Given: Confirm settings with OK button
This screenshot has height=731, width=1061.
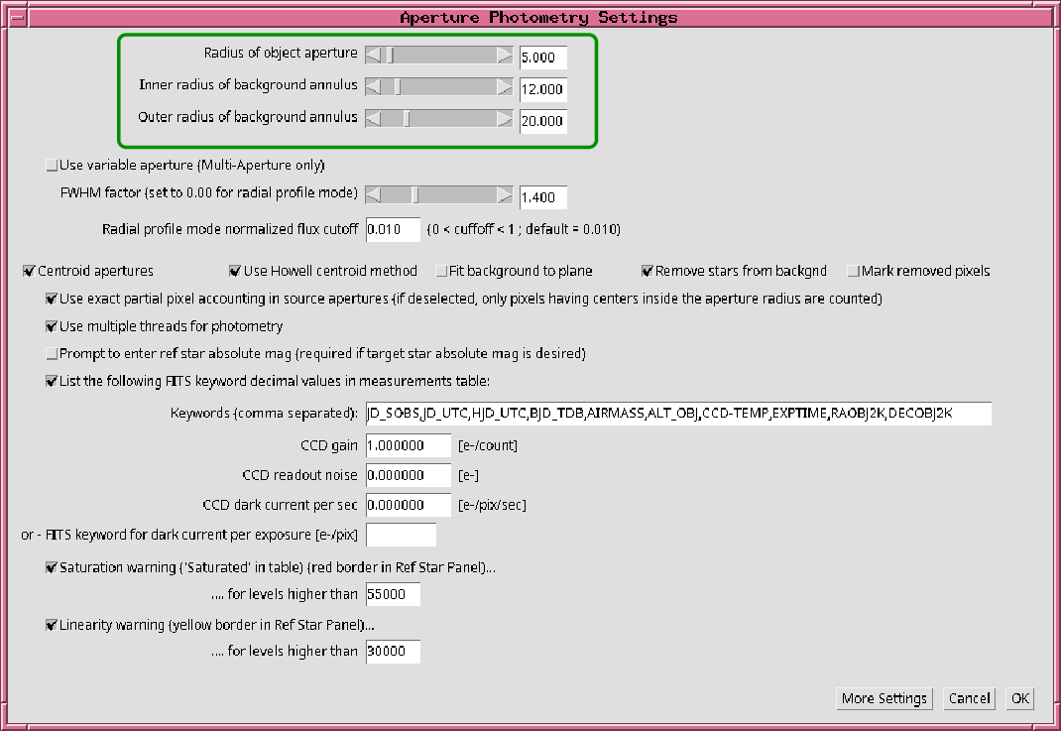Looking at the screenshot, I should click(x=1019, y=698).
